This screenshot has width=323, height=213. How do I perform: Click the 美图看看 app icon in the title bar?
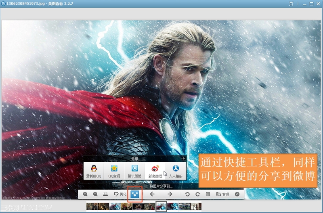(3, 4)
